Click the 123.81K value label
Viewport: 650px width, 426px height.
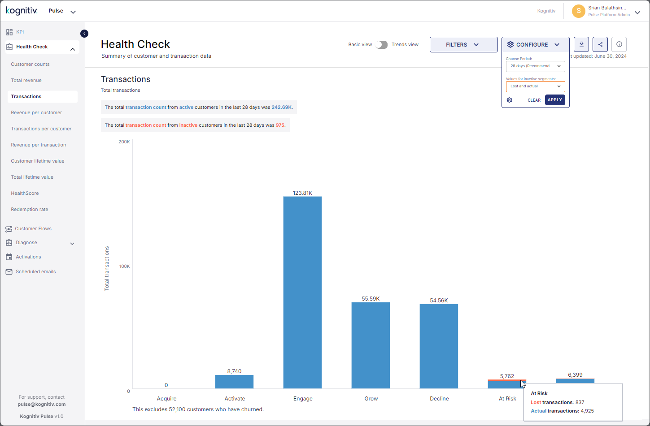[x=302, y=193]
